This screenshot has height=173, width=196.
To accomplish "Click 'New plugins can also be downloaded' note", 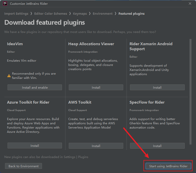I will [x=46, y=157].
